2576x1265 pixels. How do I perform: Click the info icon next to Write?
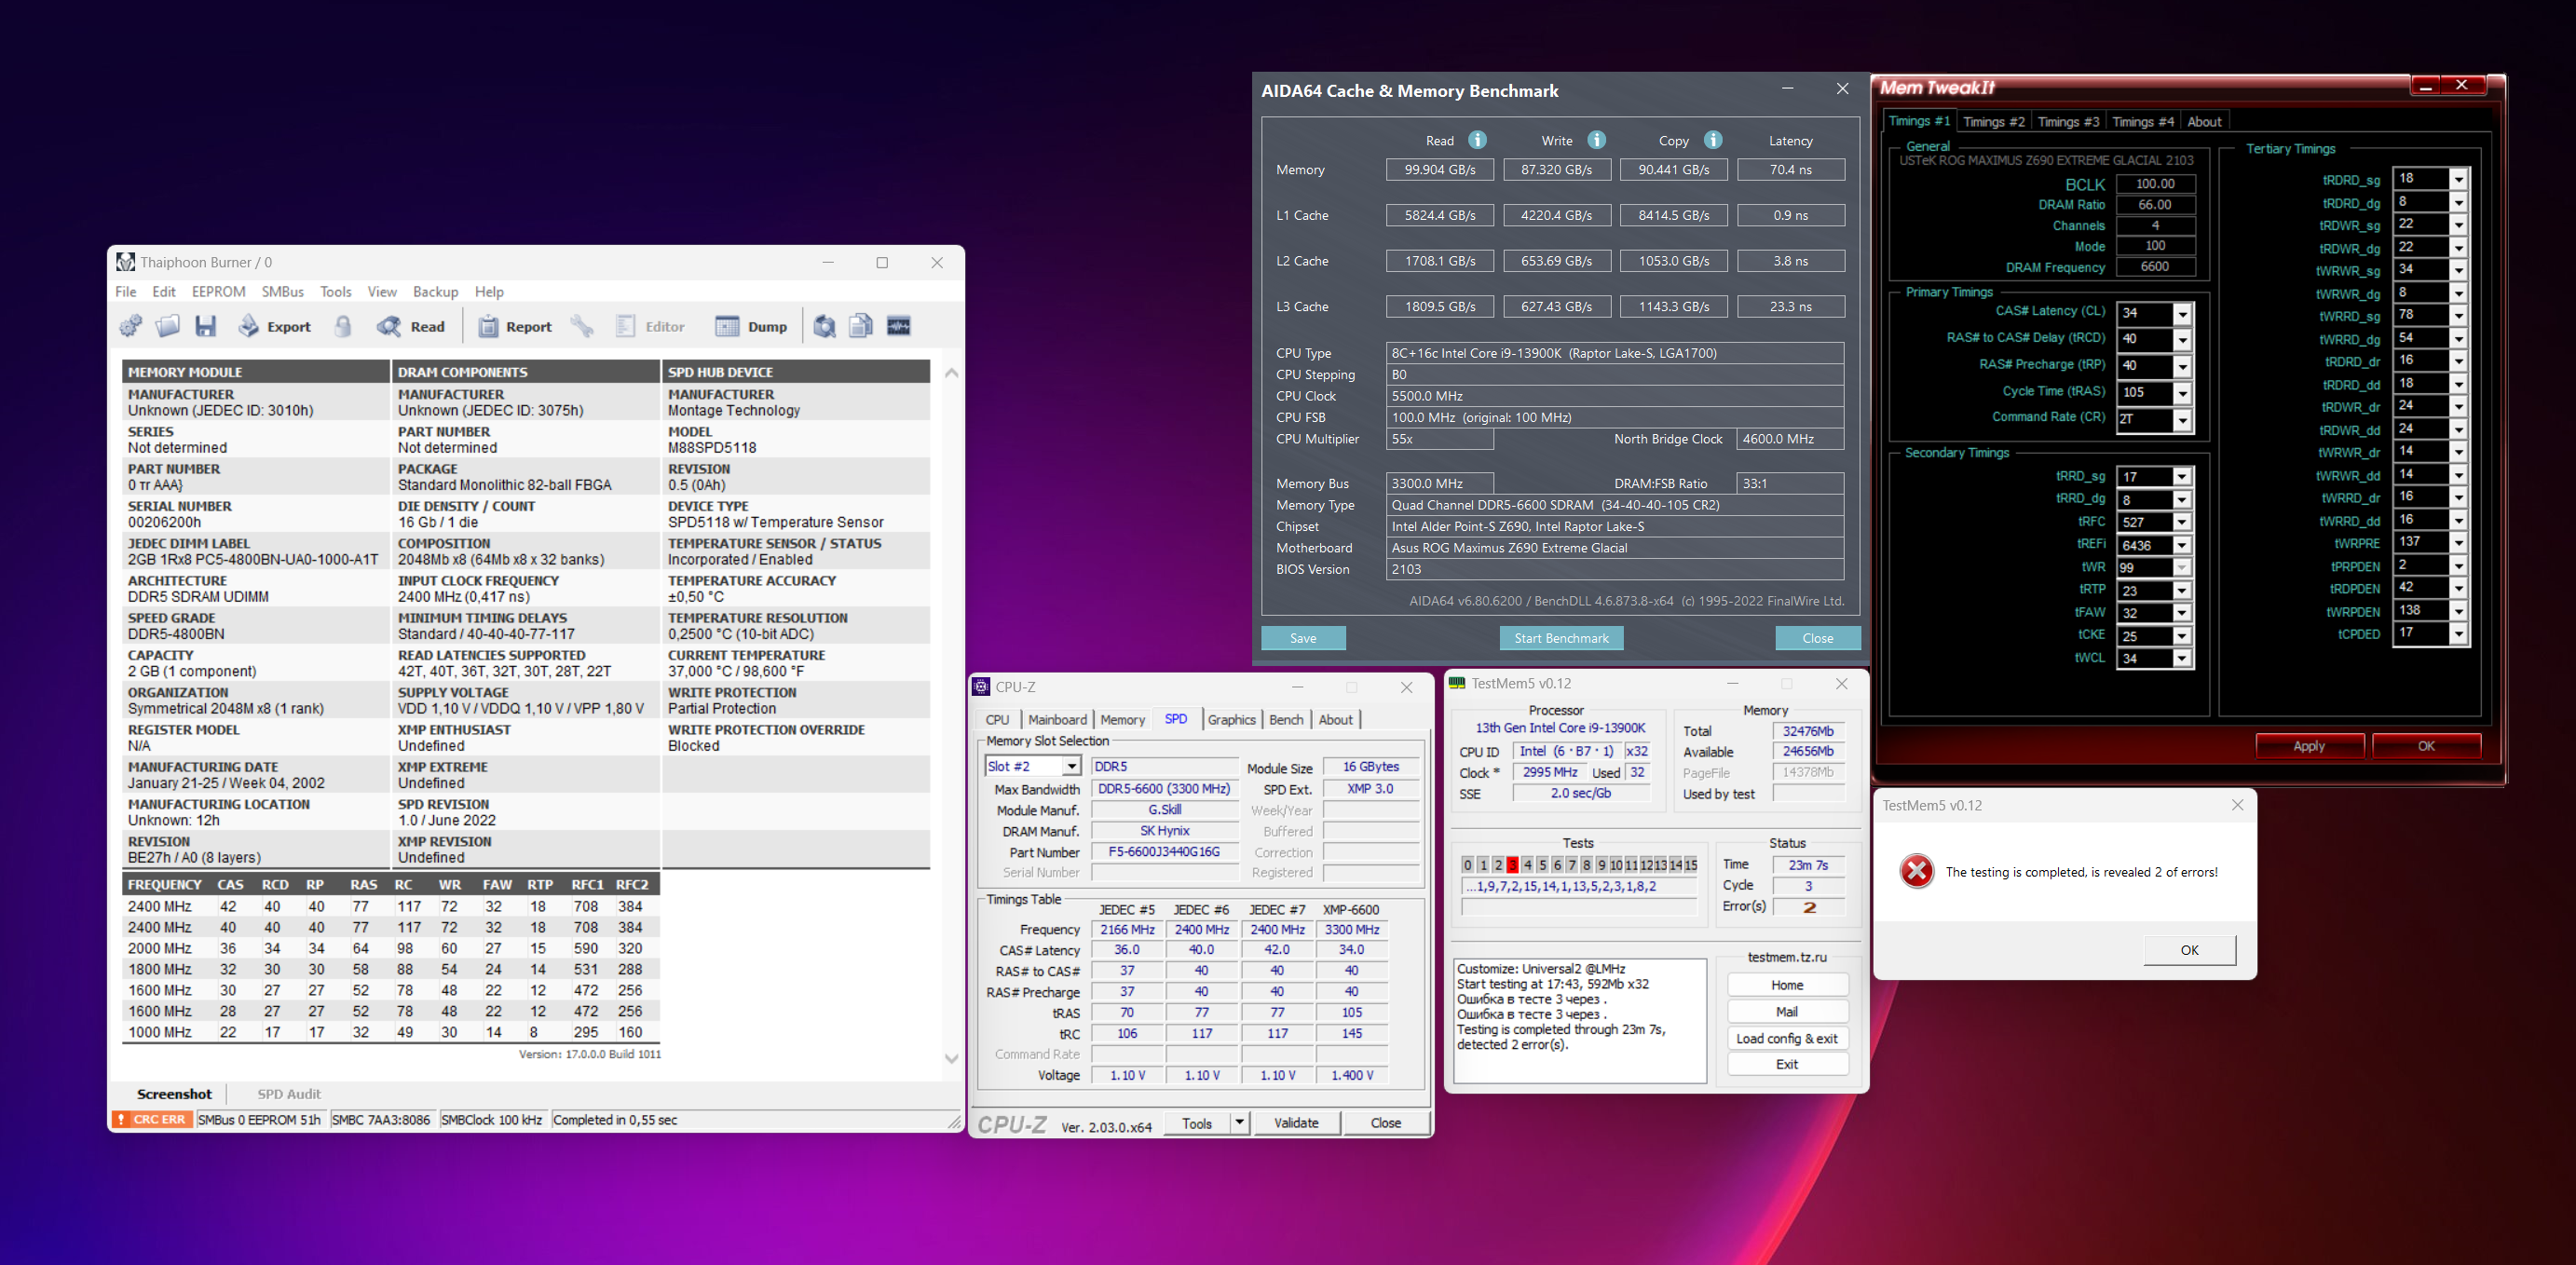1597,140
